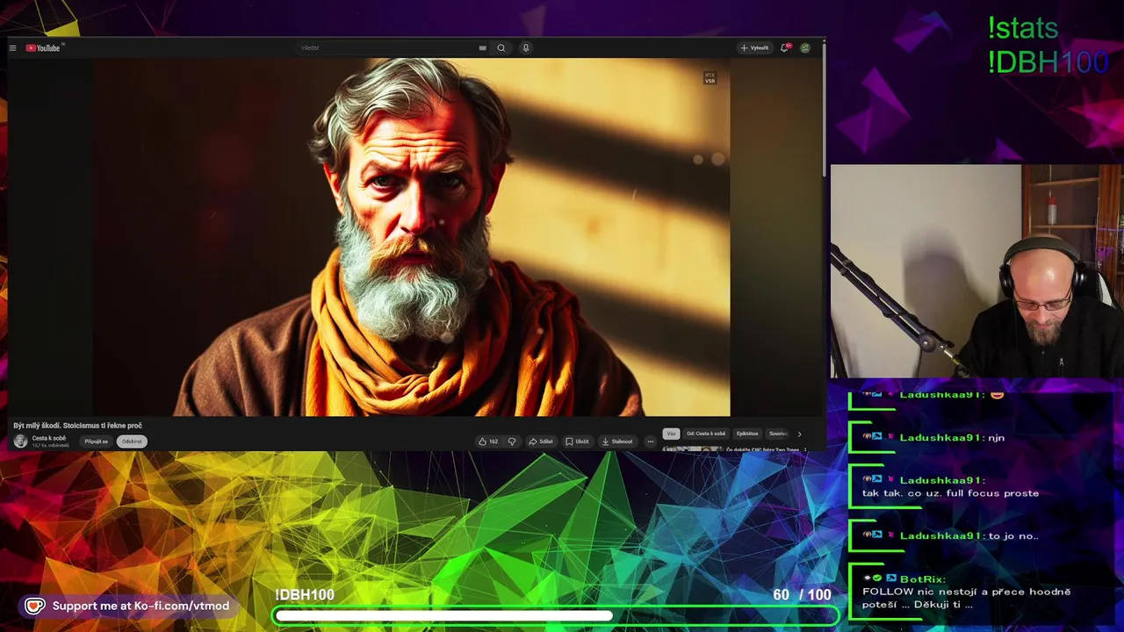
Task: Click the 'Odebírat' subscribe button
Action: tap(132, 442)
